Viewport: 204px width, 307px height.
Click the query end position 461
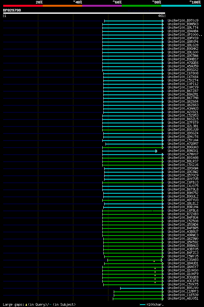[x=161, y=16]
